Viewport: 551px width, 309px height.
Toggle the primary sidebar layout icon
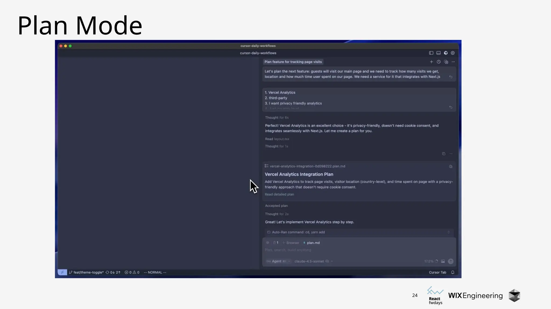[431, 53]
